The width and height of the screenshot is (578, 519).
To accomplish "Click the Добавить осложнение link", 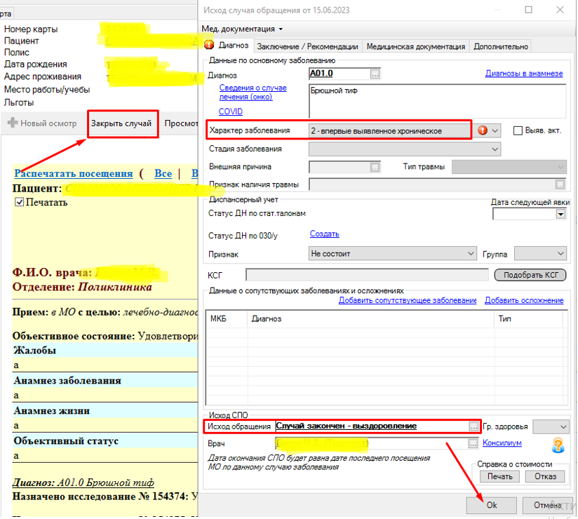I will click(524, 300).
